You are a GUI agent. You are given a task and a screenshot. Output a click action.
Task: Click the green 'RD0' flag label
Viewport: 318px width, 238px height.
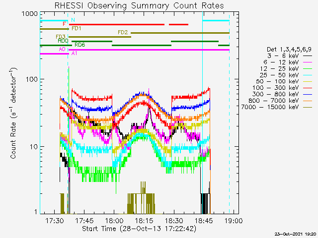(x=63, y=41)
